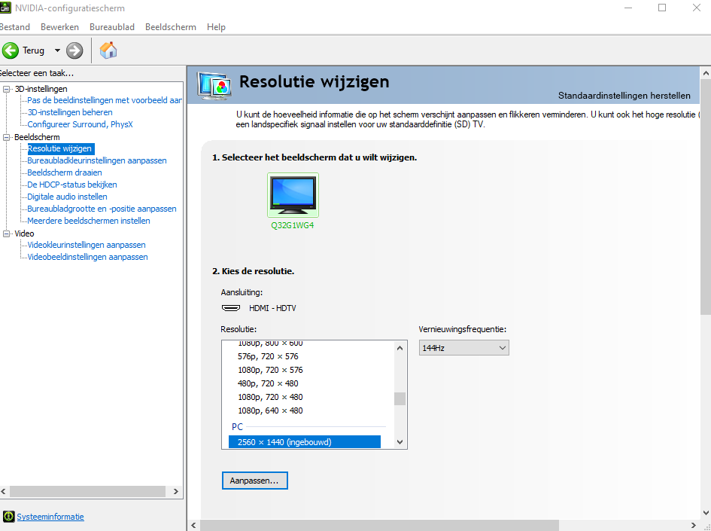Open Videobeeldinstellingen aanpassen
The height and width of the screenshot is (531, 711).
click(x=87, y=257)
